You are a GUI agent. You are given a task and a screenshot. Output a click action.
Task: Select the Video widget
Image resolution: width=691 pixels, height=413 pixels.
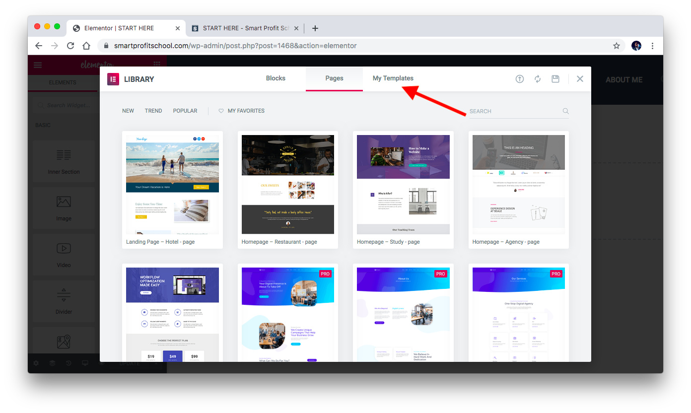click(x=64, y=254)
